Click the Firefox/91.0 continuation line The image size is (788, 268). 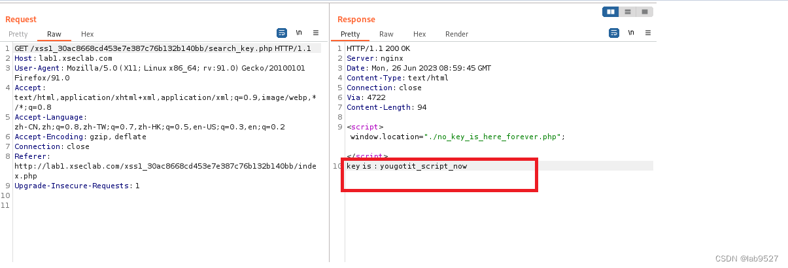coord(42,78)
